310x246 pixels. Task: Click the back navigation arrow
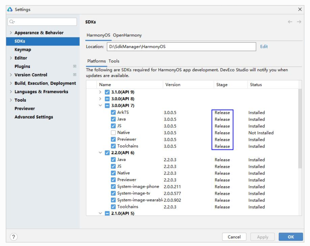tap(290, 22)
